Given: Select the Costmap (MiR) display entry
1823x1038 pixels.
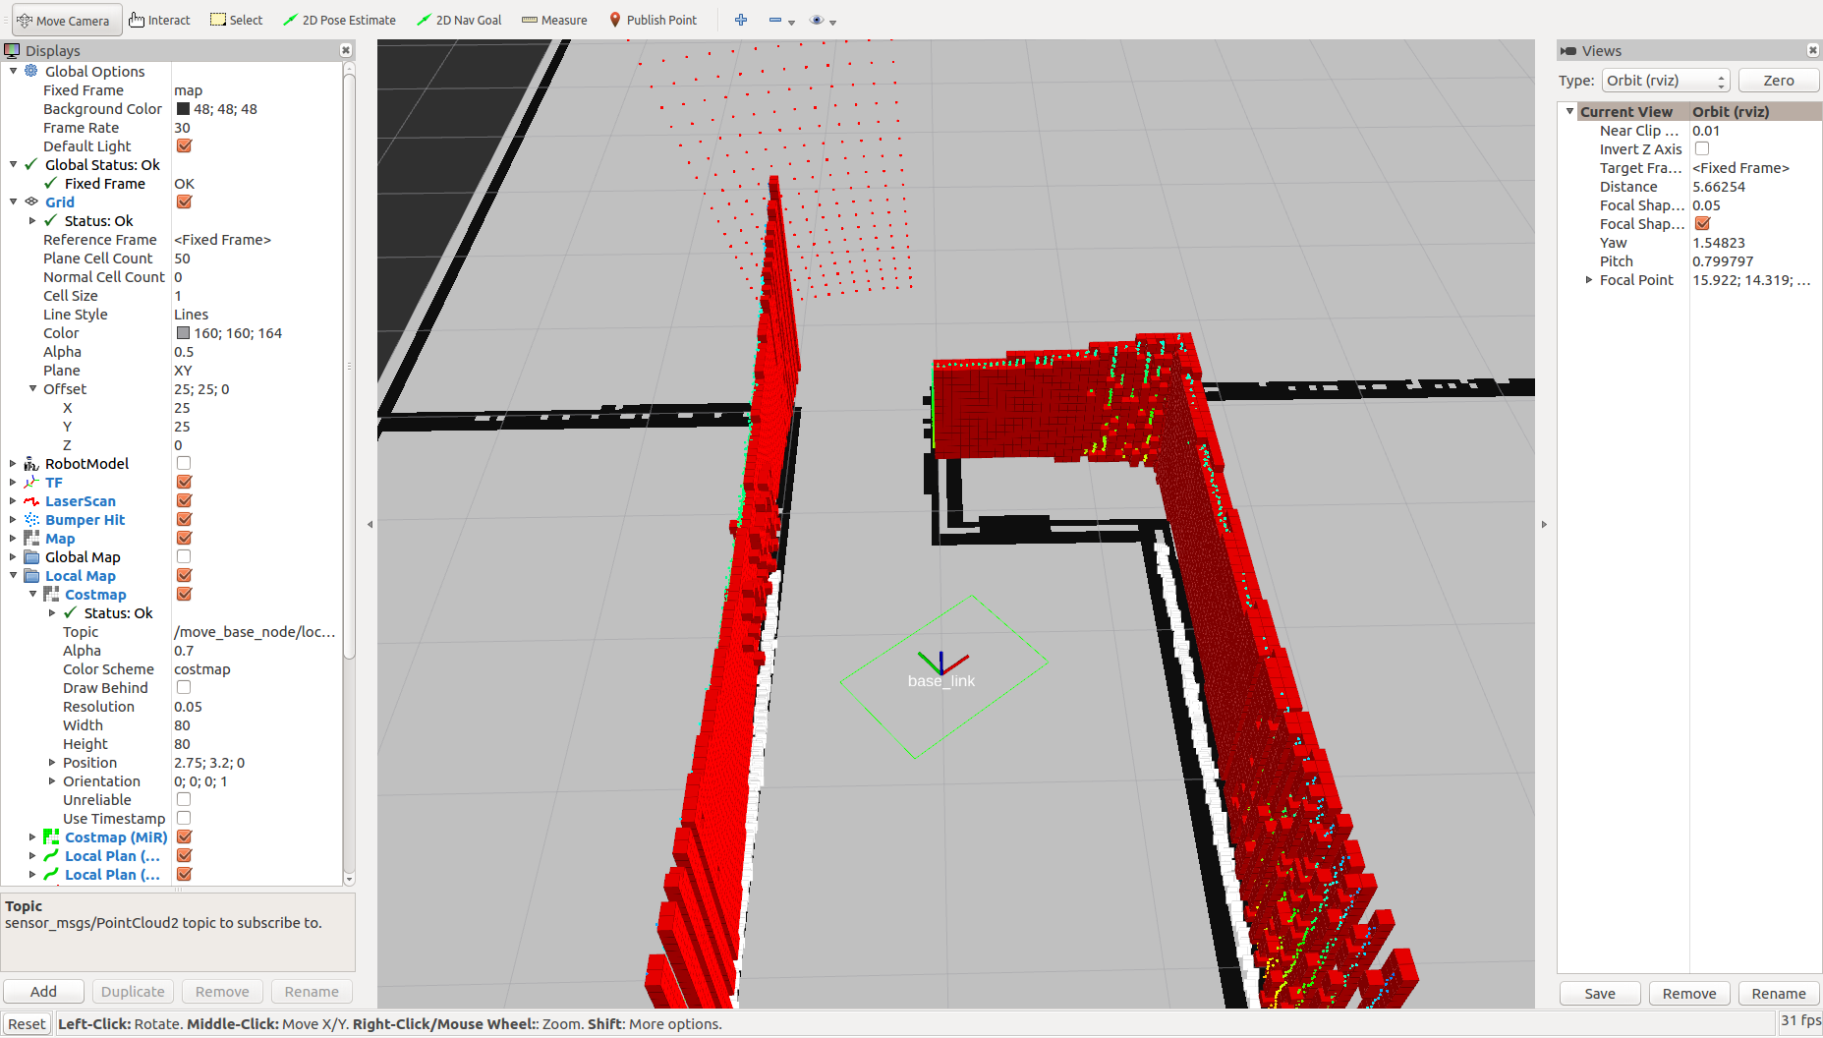Looking at the screenshot, I should [x=116, y=836].
